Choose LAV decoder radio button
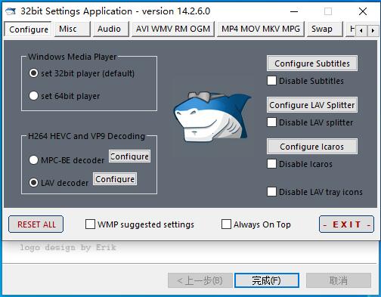381x297 pixels. [x=33, y=183]
